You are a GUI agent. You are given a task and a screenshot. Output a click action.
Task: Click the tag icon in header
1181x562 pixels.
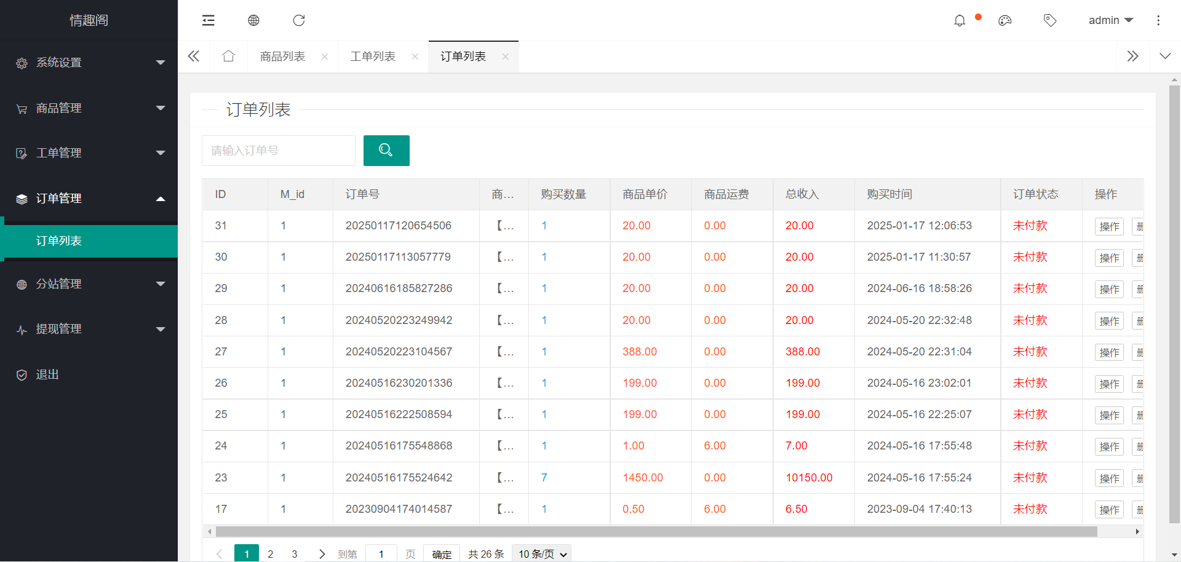coord(1050,21)
